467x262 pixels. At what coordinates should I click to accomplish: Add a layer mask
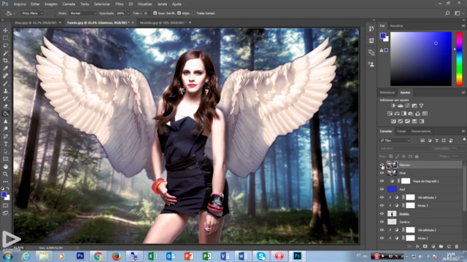(x=425, y=247)
